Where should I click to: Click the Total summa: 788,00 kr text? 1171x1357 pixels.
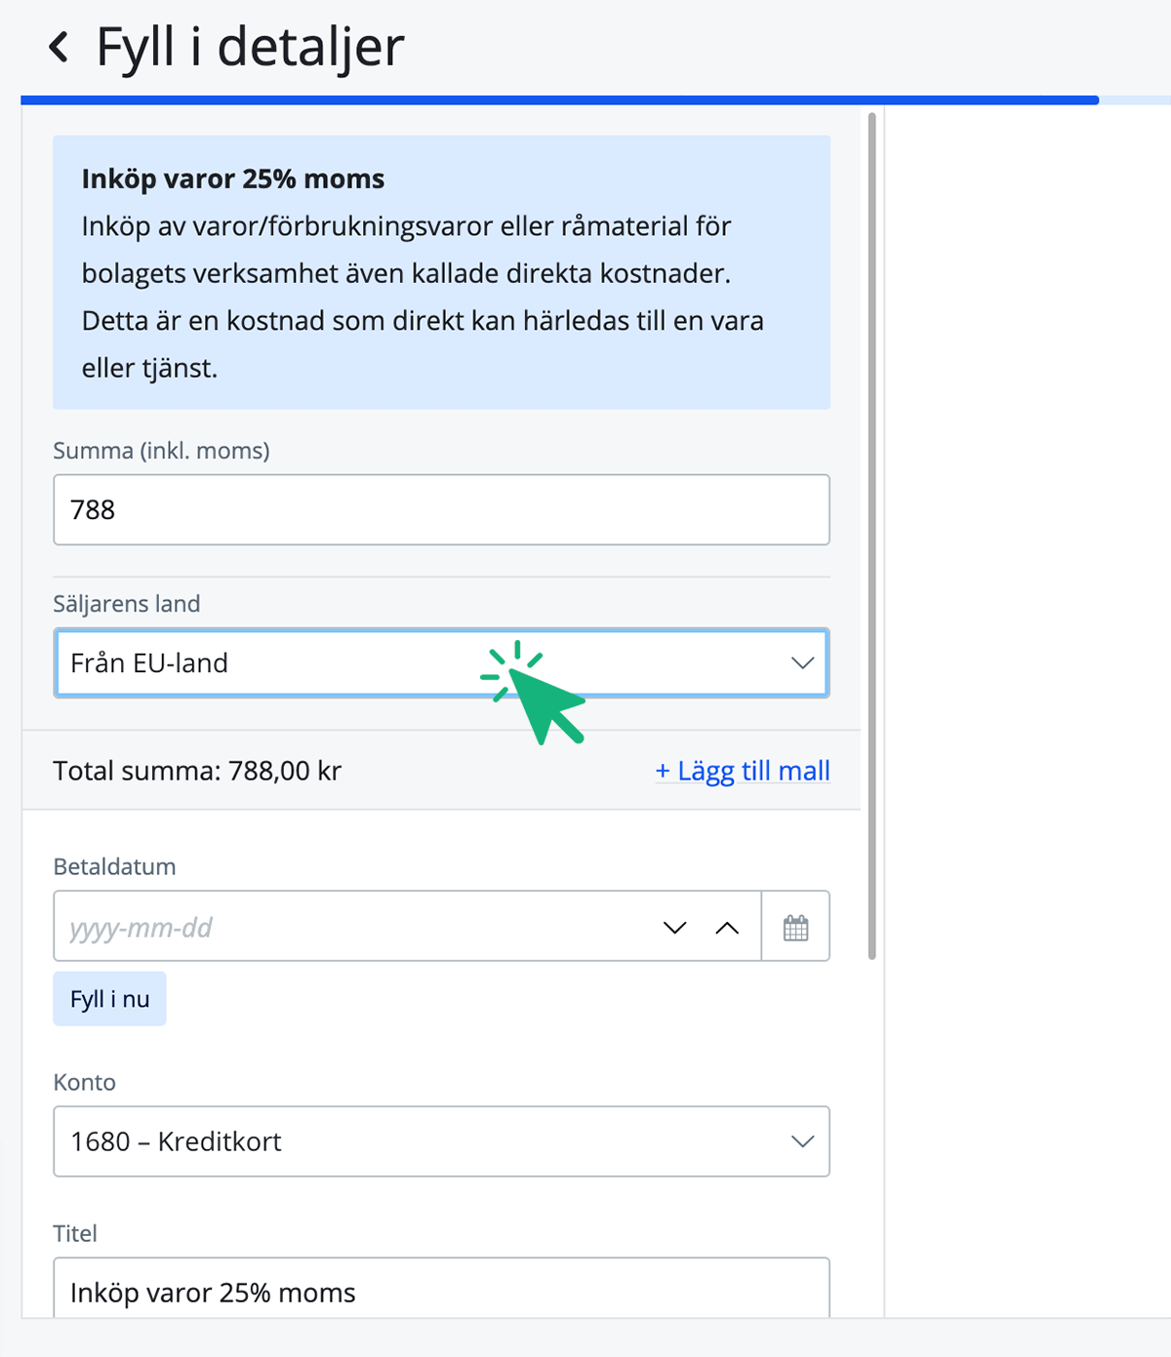(197, 771)
